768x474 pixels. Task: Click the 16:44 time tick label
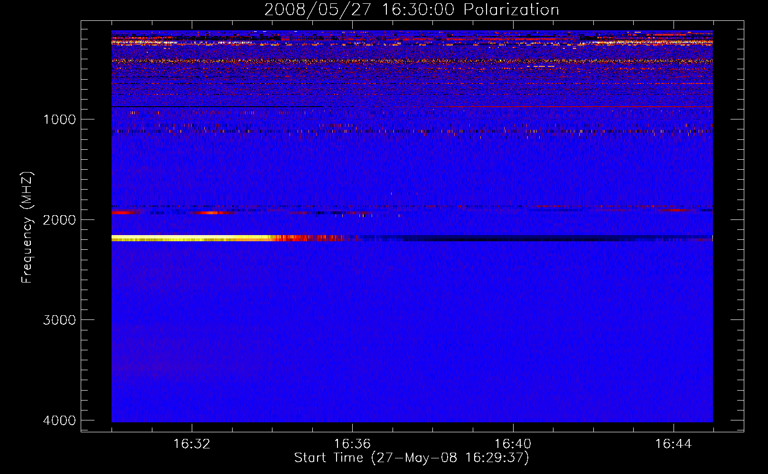point(674,444)
